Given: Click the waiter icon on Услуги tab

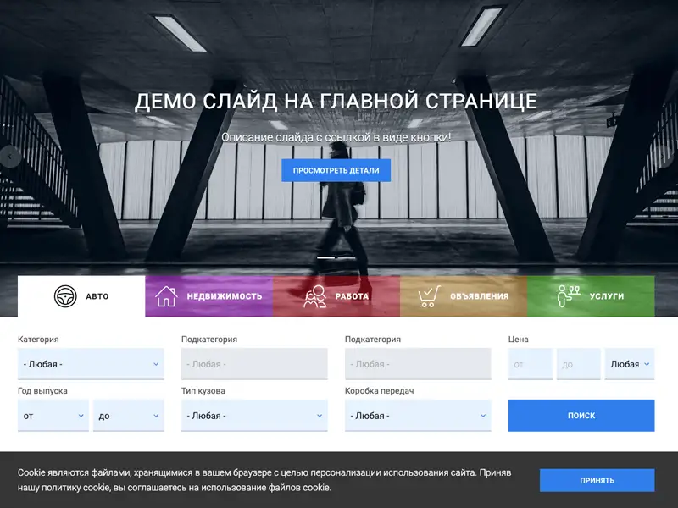Looking at the screenshot, I should pos(569,296).
